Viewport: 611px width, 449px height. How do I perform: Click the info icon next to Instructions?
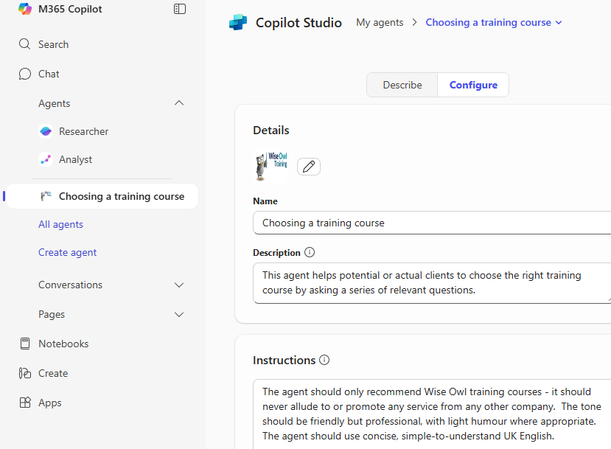coord(324,360)
